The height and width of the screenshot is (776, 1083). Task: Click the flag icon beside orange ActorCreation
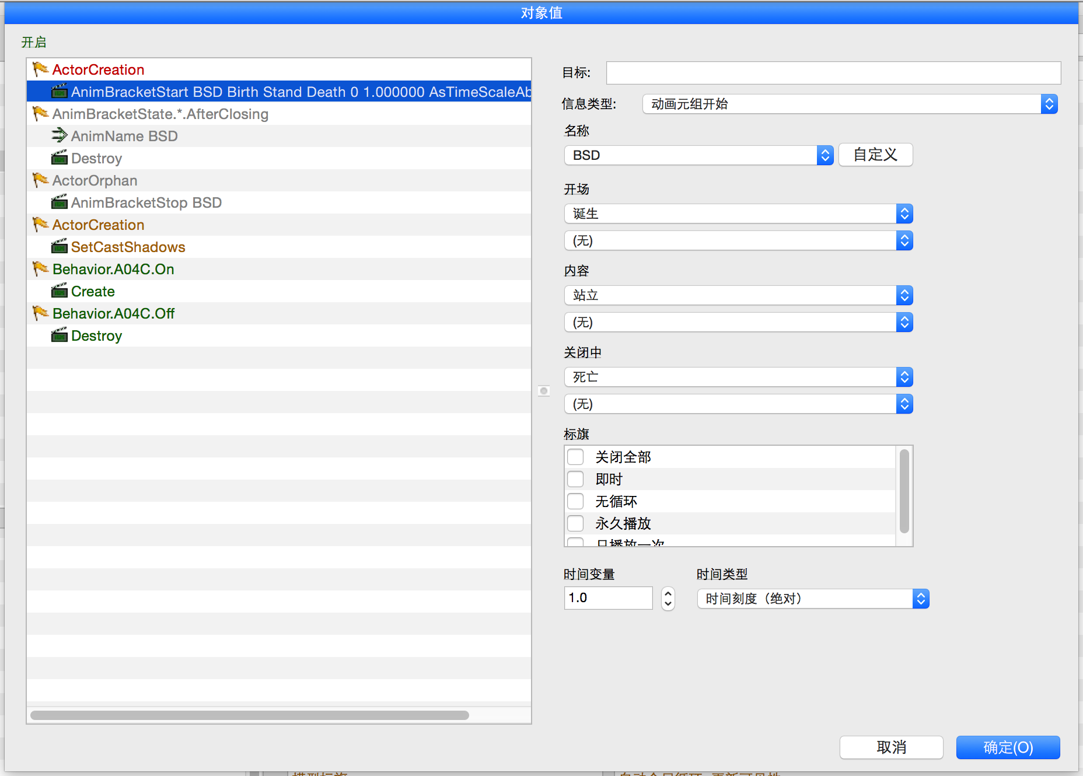point(40,225)
